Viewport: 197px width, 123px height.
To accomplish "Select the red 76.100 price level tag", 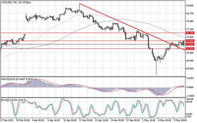I will pyautogui.click(x=190, y=33).
